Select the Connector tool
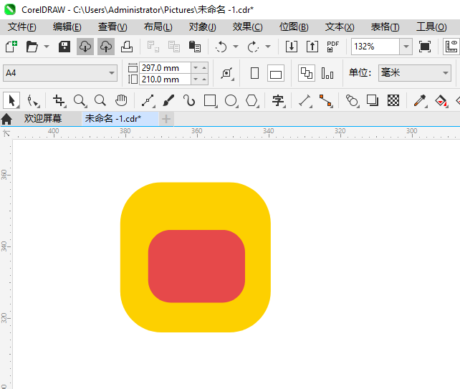Screen dimensions: 460x389 (x=325, y=100)
